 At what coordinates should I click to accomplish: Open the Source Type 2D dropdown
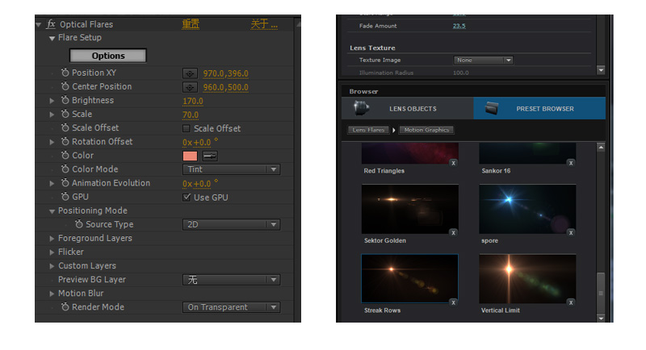tap(231, 224)
